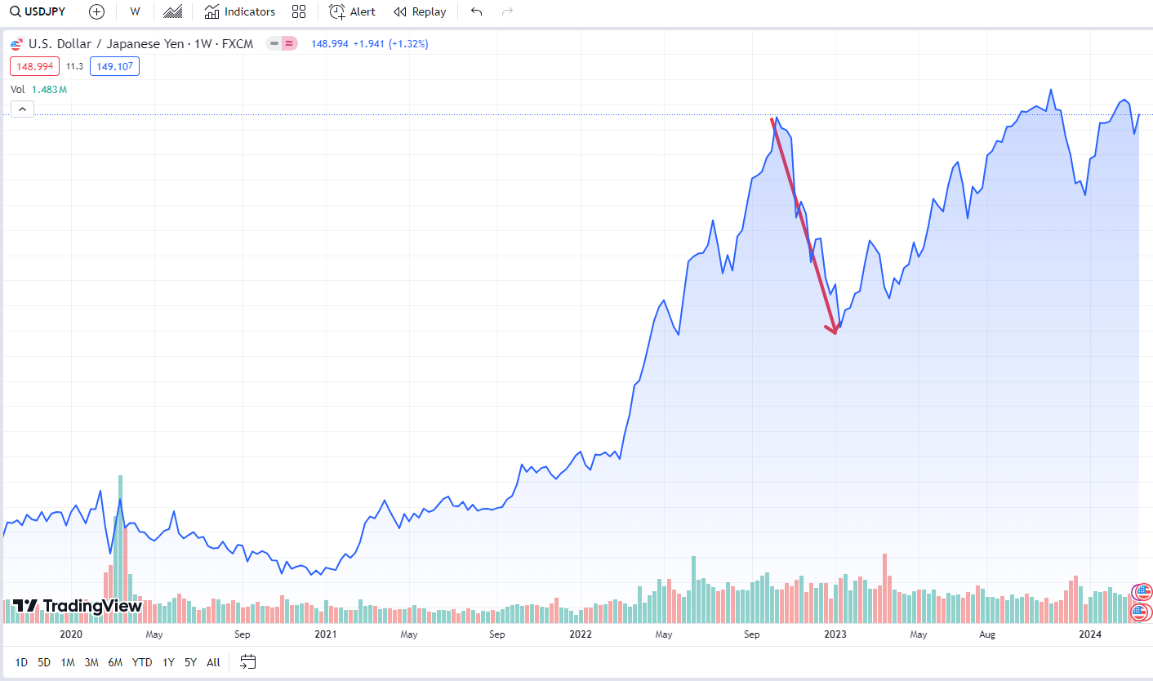Open the chart style selector icon
This screenshot has width=1153, height=681.
[x=172, y=11]
